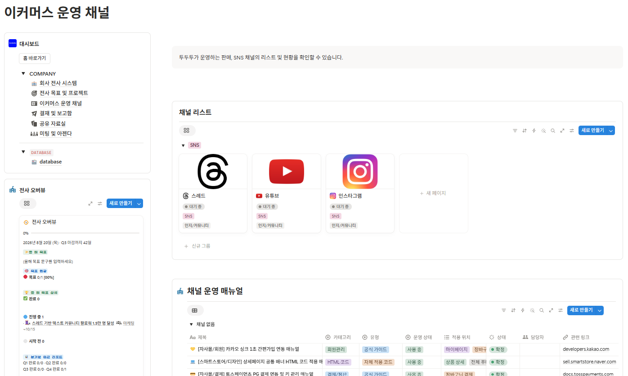Click the compass icon on 전사 오버뷰 card
Screen dimensions: 628x376
tap(26, 222)
